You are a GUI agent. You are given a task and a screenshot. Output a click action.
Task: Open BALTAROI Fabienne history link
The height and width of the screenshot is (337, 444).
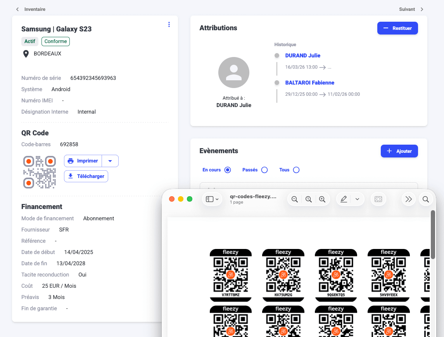[x=310, y=83]
